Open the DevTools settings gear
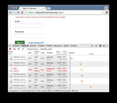This screenshot has height=103, width=117. click(x=100, y=46)
